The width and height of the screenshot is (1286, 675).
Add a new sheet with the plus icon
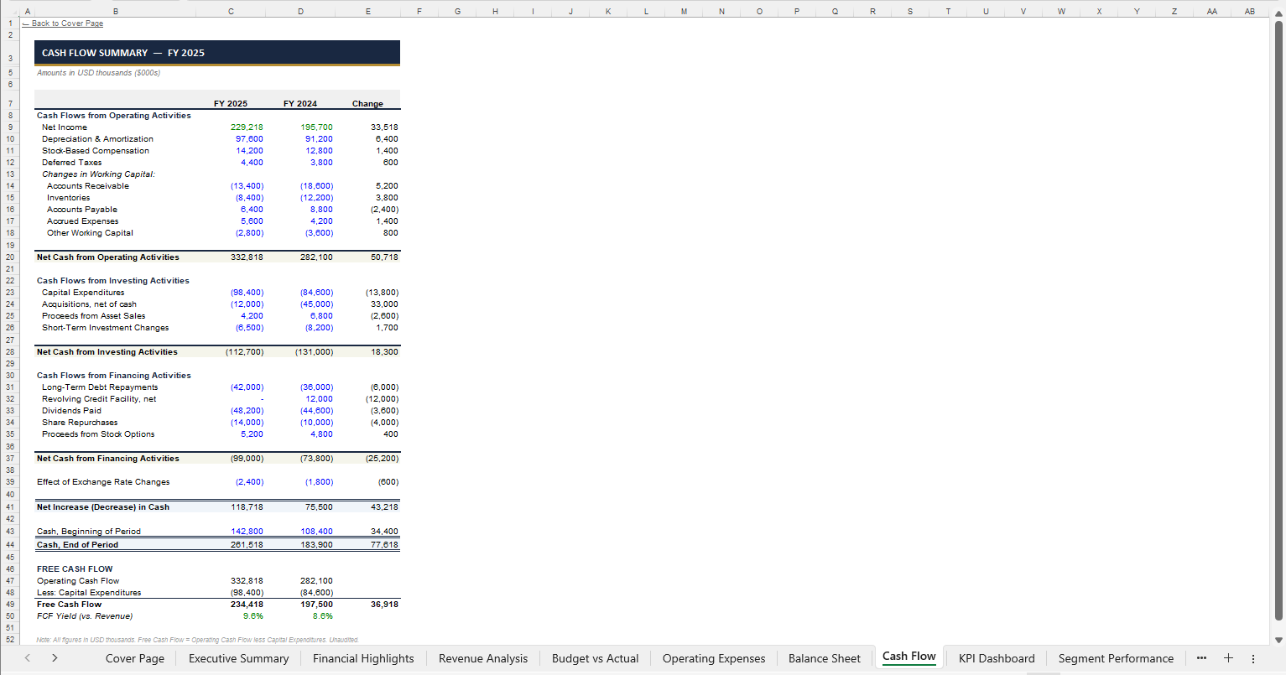[x=1228, y=658]
